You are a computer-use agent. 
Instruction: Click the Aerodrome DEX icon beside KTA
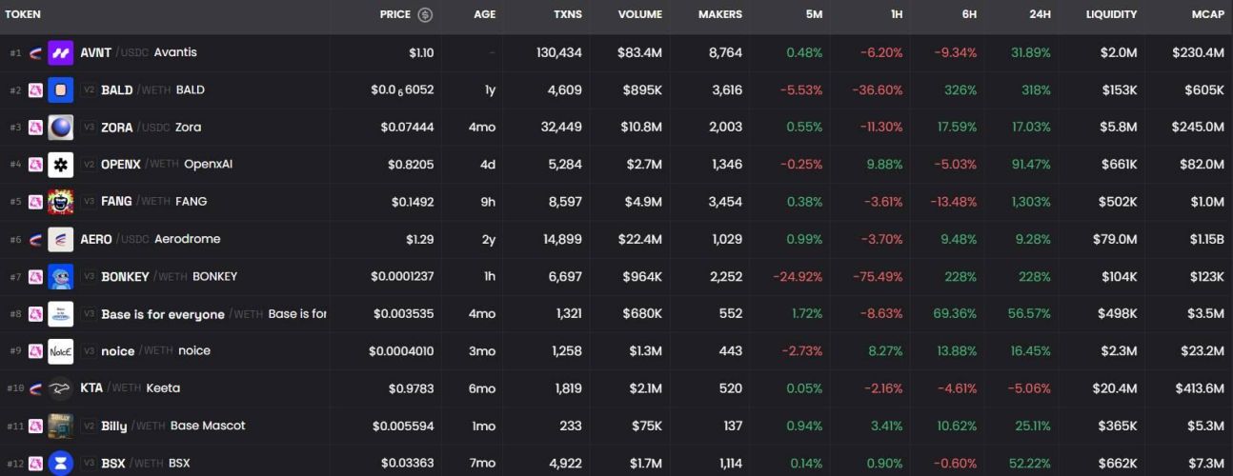(x=35, y=388)
